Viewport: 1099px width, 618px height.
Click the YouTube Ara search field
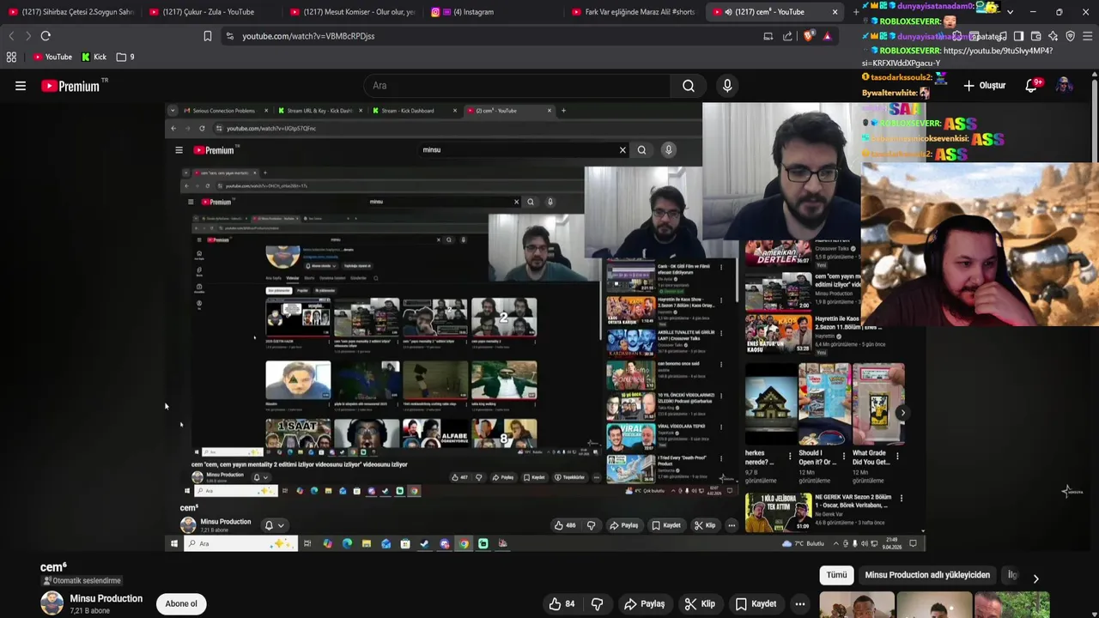click(x=519, y=86)
